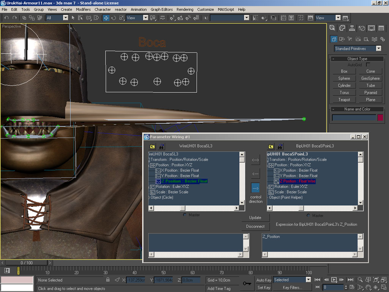Open the Modify panel tab icon

click(x=342, y=28)
